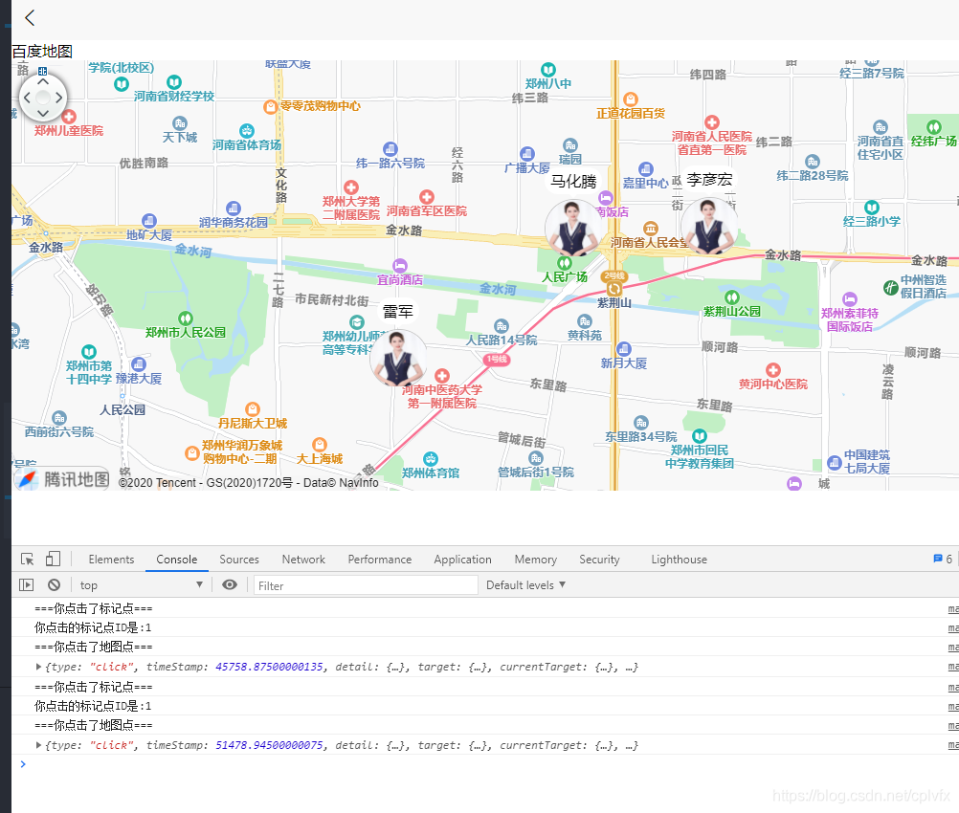The image size is (959, 813).
Task: Click 百度地图 page title text
Action: coord(42,52)
